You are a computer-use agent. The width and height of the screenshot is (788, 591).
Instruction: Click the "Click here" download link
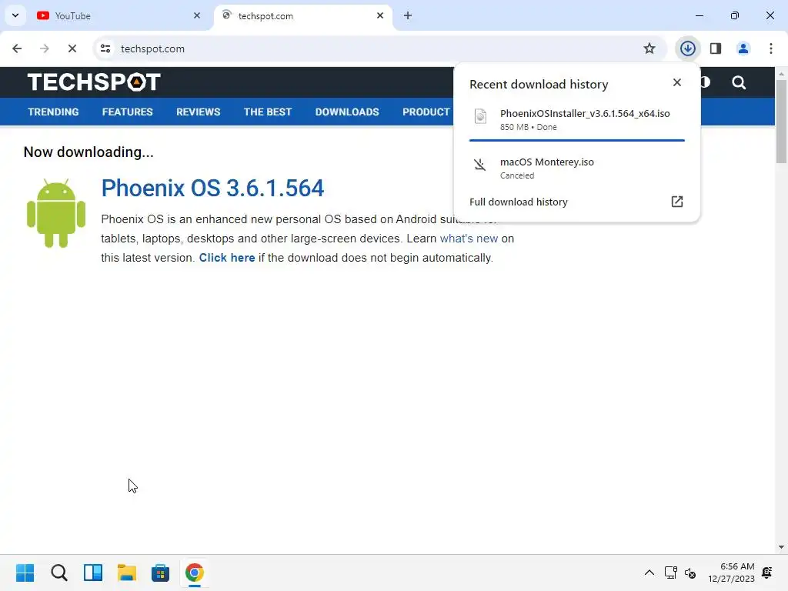pos(227,258)
